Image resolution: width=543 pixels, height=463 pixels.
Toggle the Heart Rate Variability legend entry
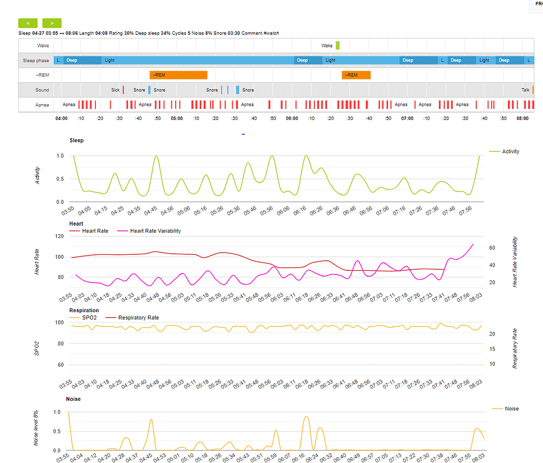point(149,231)
